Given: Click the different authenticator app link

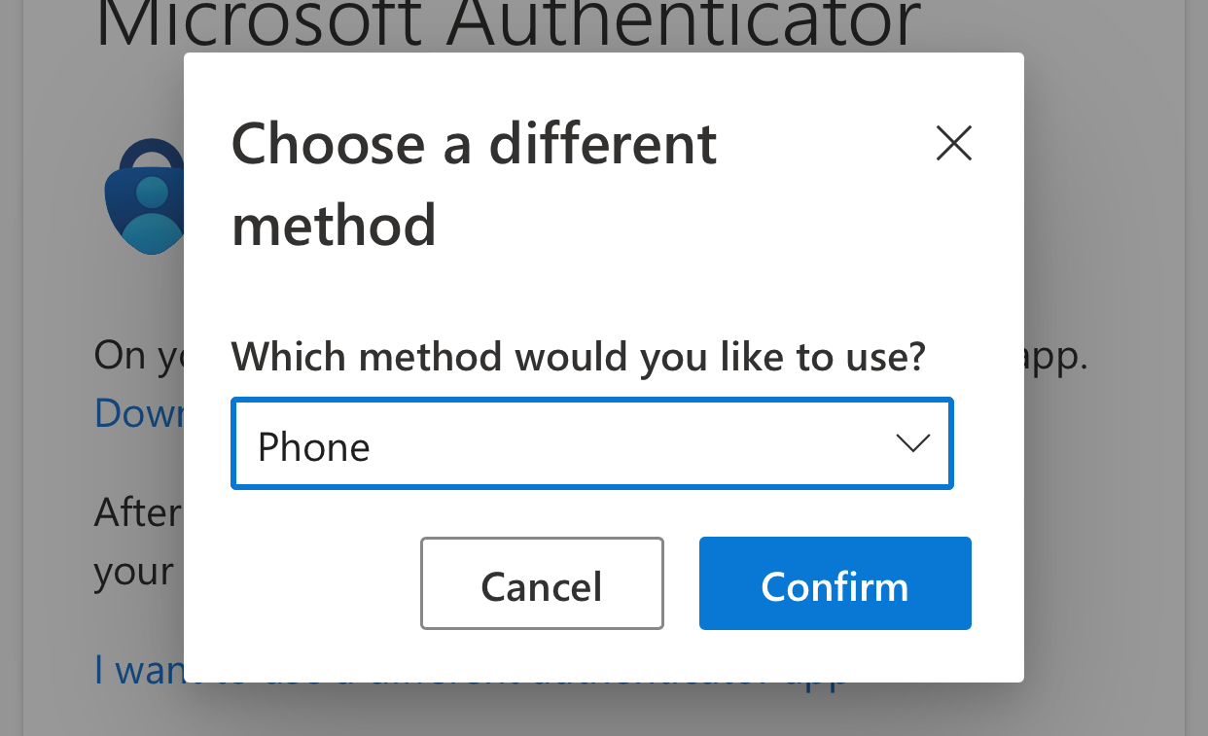Looking at the screenshot, I should click(x=138, y=670).
